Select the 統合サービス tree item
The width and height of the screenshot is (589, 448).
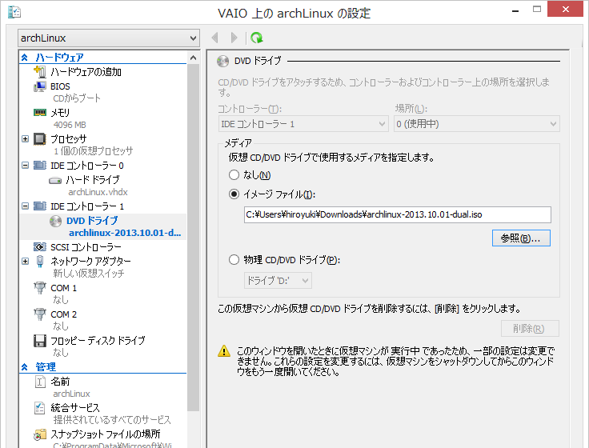tap(75, 408)
